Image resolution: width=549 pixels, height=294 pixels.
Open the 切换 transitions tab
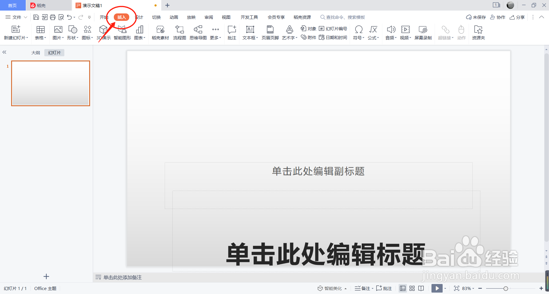(156, 17)
